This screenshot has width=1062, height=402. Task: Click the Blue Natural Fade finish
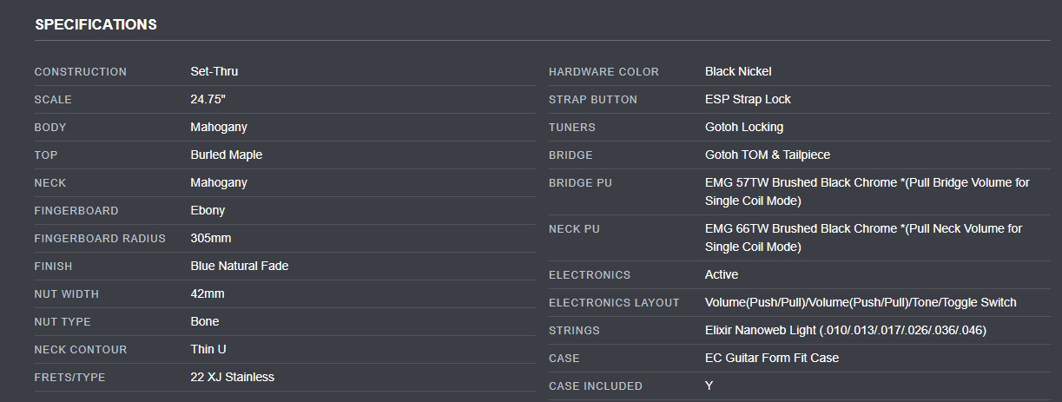click(x=239, y=266)
